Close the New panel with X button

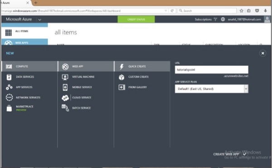click(x=263, y=53)
